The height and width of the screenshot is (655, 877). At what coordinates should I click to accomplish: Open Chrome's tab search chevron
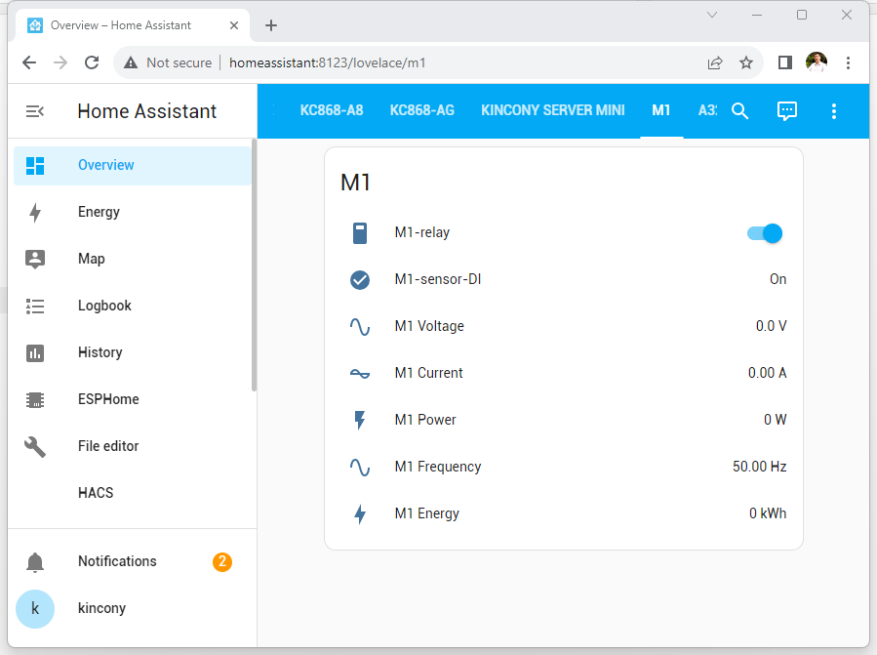click(712, 15)
